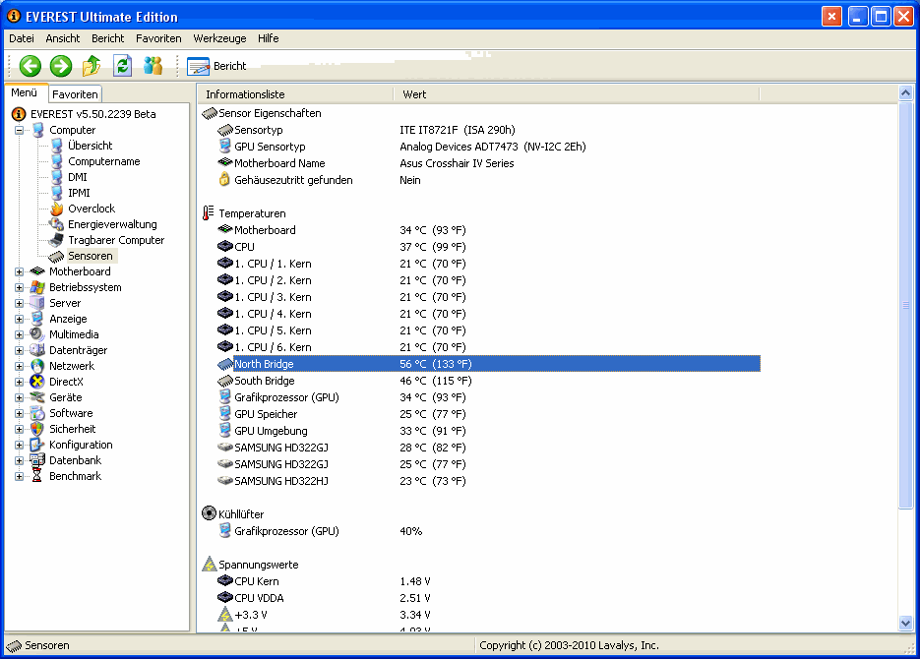Image resolution: width=920 pixels, height=659 pixels.
Task: Collapse the Computer tree node
Action: tap(19, 130)
